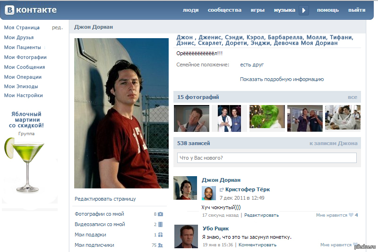Click Кристофер Тёрк's small avatar in repost
This screenshot has width=378, height=252.
pyautogui.click(x=209, y=193)
